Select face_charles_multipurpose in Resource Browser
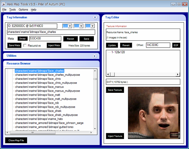 [48, 75]
